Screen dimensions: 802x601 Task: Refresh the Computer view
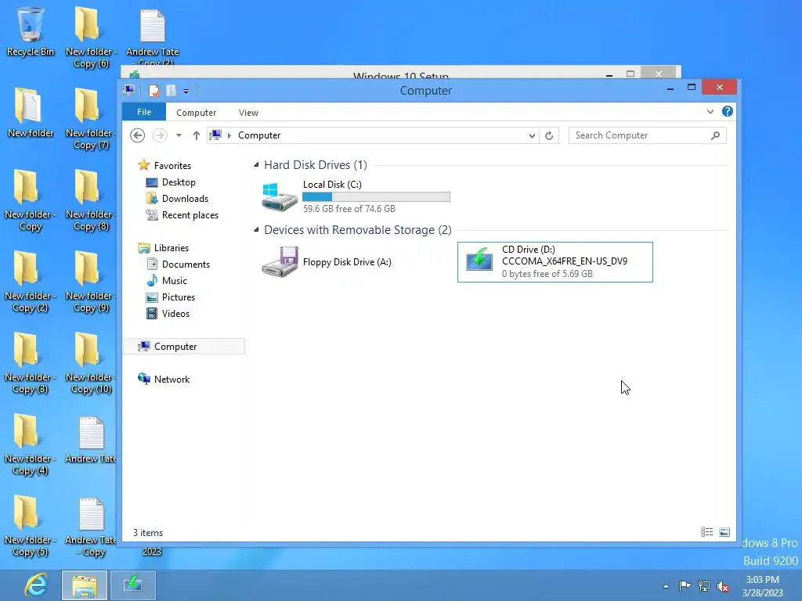(549, 135)
